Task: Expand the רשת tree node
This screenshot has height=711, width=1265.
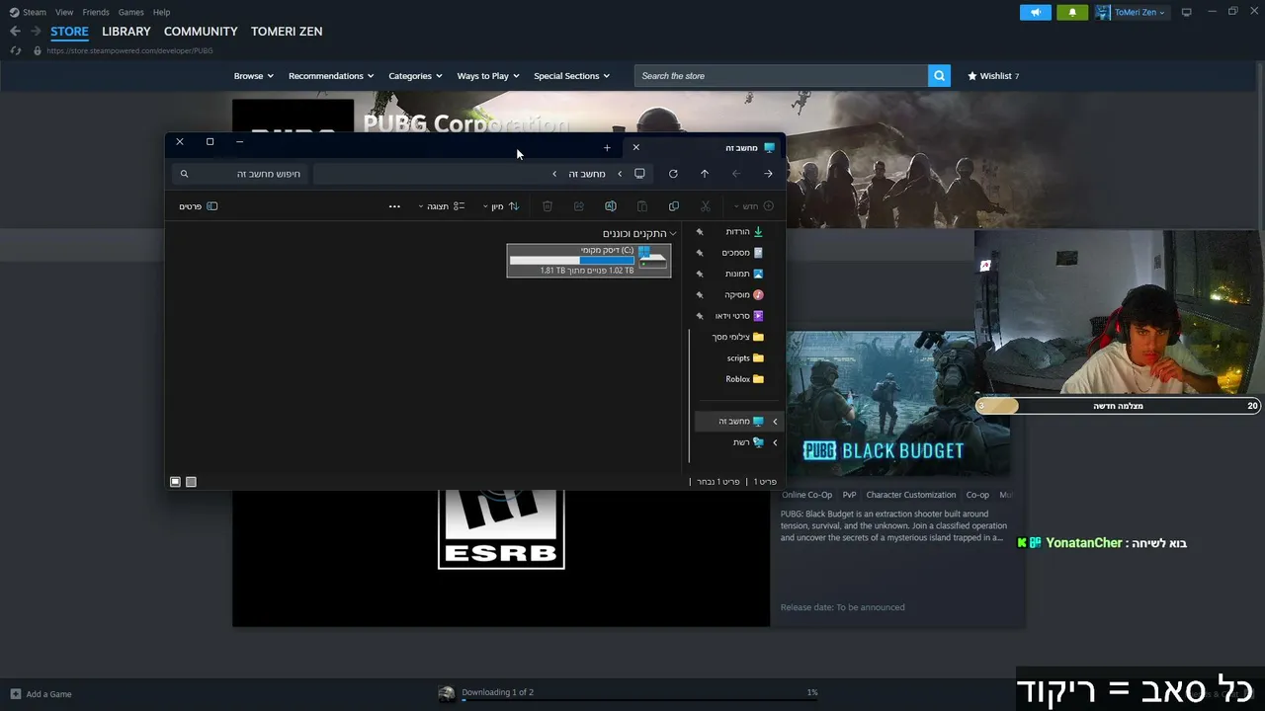Action: [x=775, y=442]
